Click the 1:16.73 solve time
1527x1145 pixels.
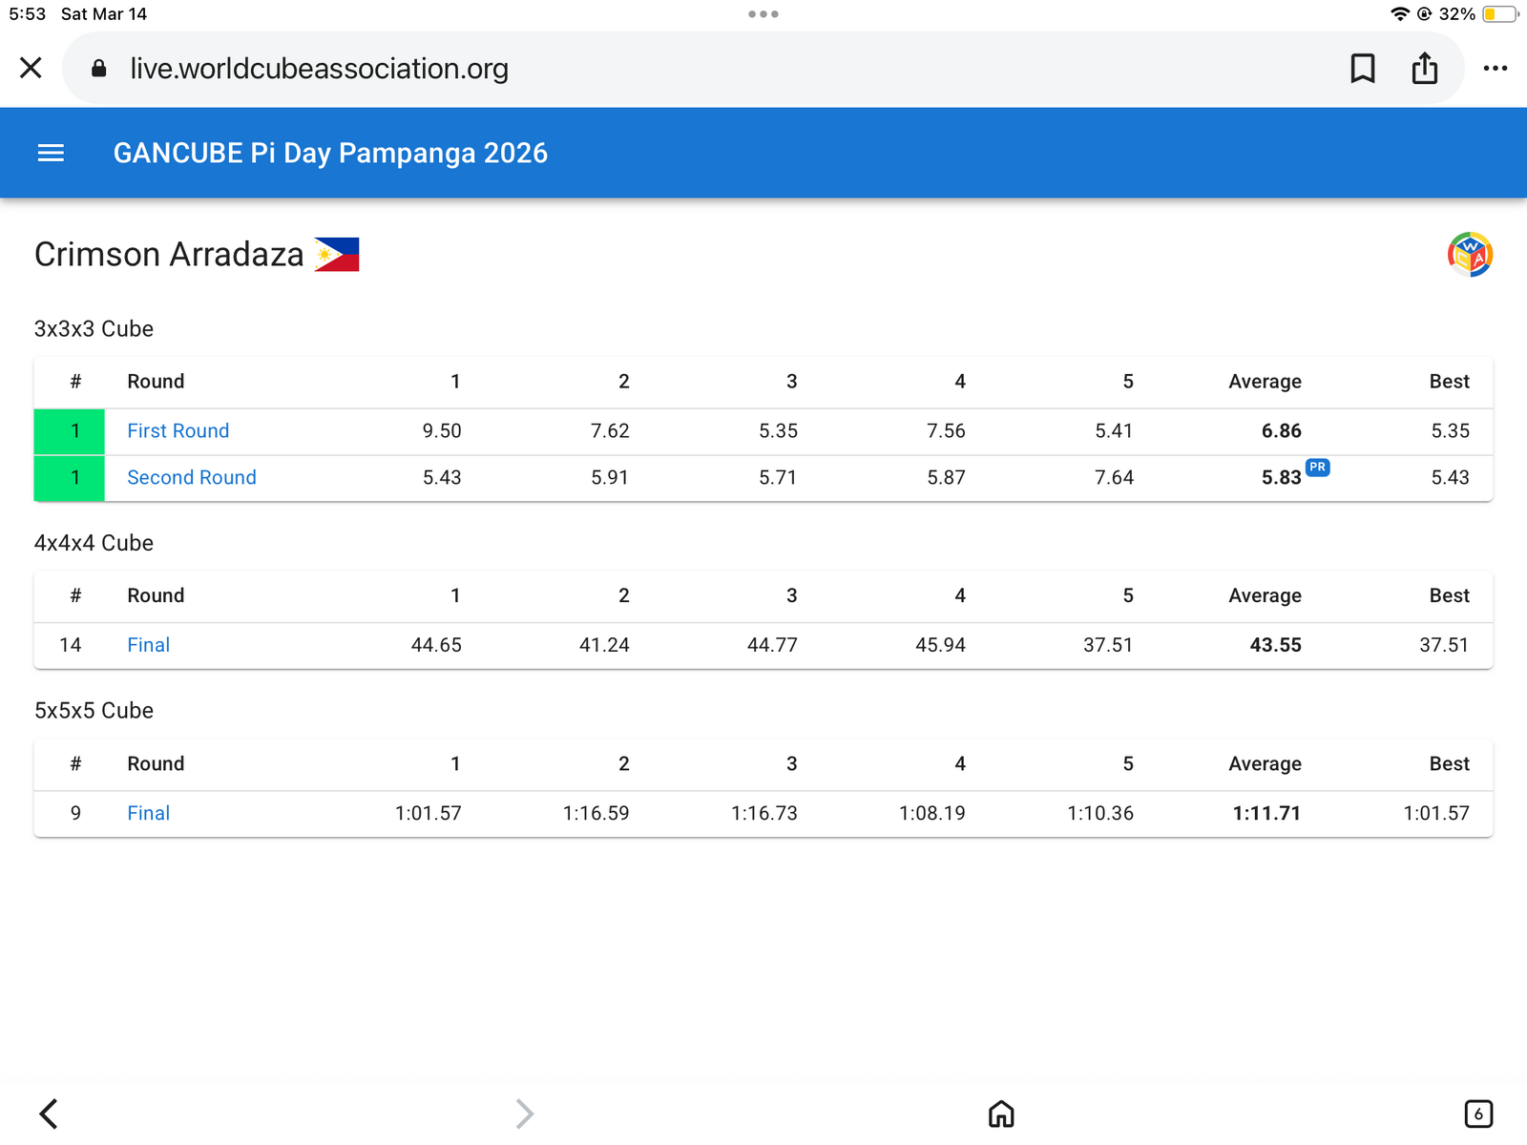pos(764,813)
